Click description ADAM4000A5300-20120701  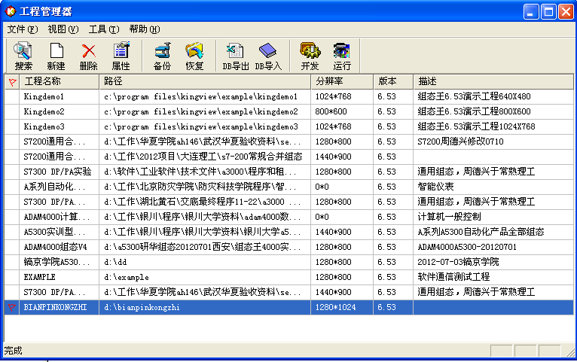tap(466, 247)
